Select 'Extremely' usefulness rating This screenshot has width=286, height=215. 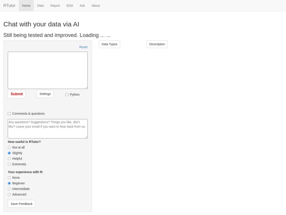point(9,164)
